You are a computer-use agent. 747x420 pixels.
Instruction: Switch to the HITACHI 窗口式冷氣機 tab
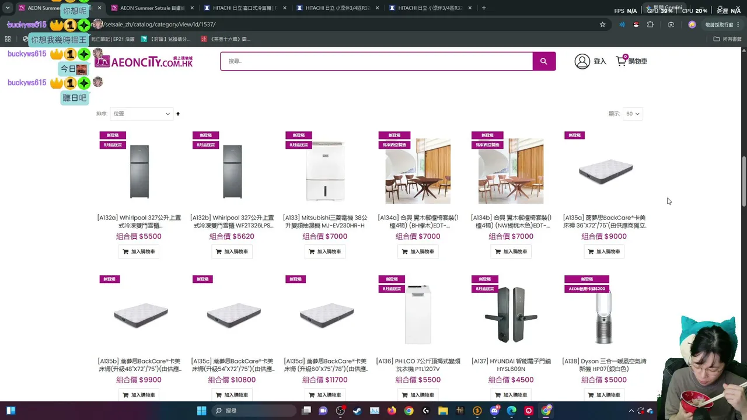click(x=245, y=8)
